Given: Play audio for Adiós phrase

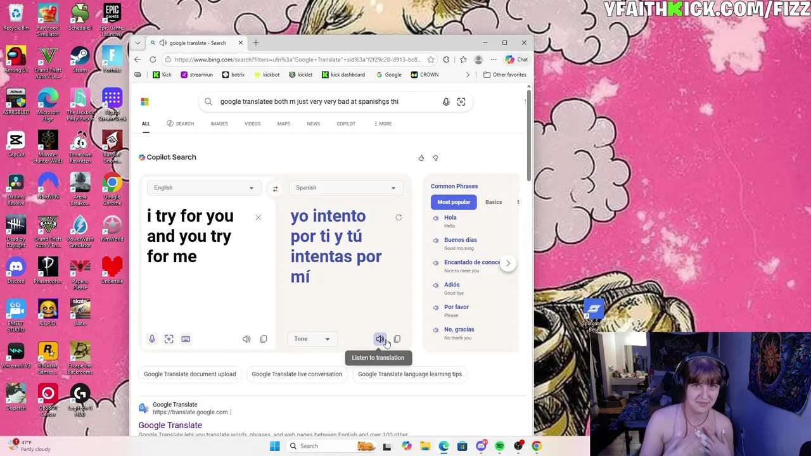Looking at the screenshot, I should pyautogui.click(x=436, y=285).
